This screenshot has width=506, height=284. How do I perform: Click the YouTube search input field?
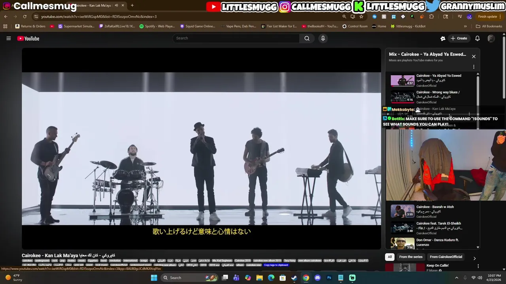236,38
